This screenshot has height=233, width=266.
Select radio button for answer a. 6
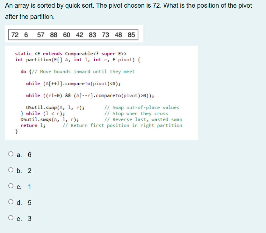coord(11,154)
